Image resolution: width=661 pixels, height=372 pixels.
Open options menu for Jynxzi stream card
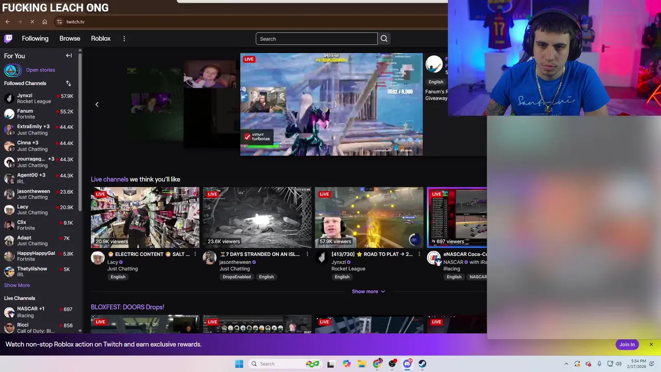point(419,254)
